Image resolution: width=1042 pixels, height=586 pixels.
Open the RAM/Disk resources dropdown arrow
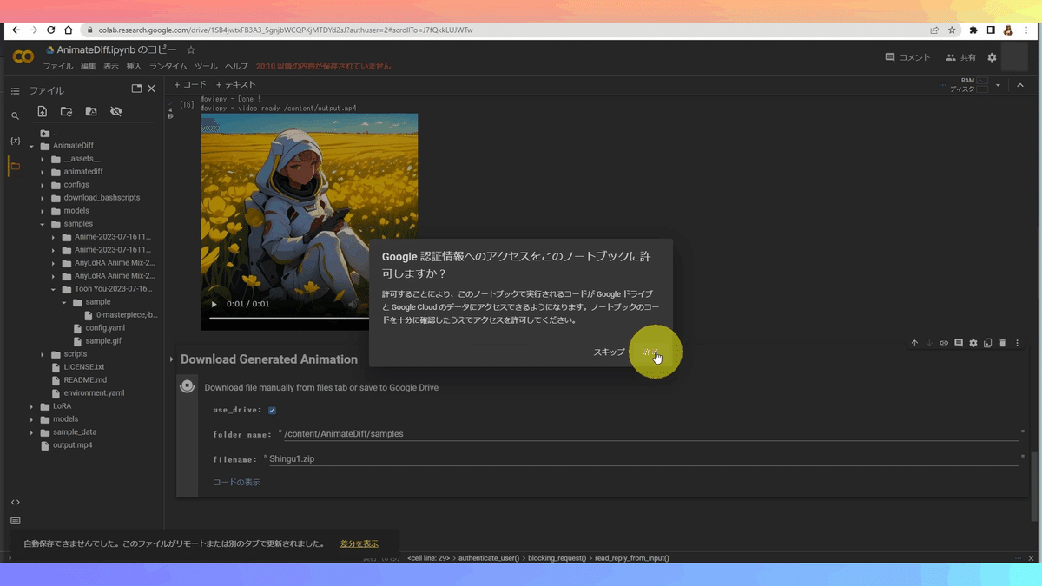tap(999, 85)
